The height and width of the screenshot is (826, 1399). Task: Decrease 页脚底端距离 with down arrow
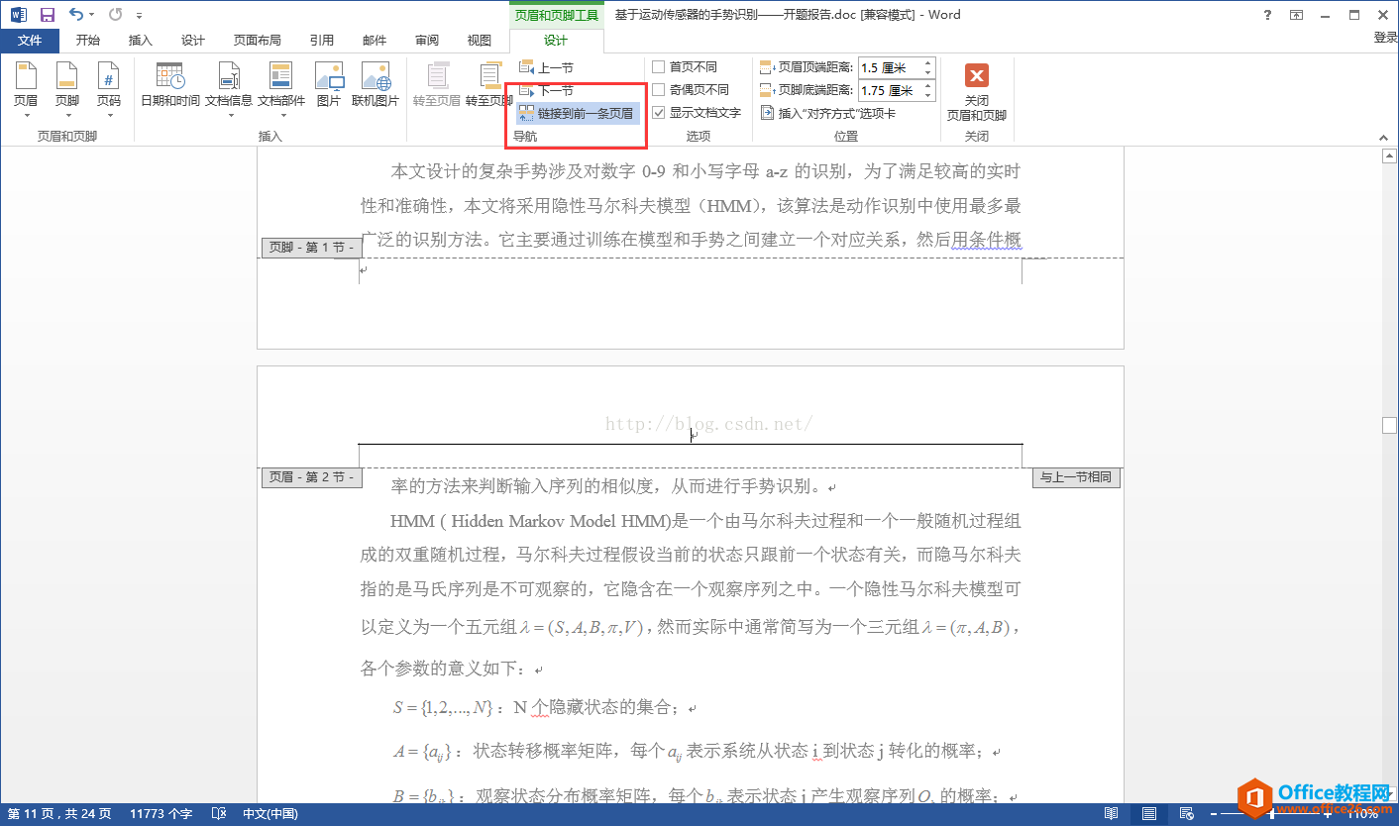(x=928, y=96)
